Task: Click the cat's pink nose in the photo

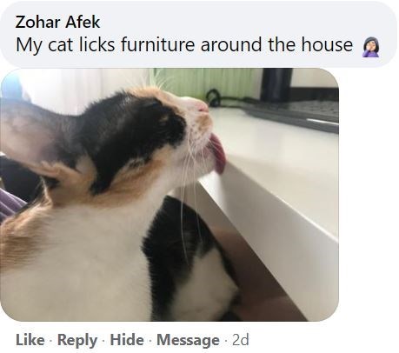Action: [203, 108]
